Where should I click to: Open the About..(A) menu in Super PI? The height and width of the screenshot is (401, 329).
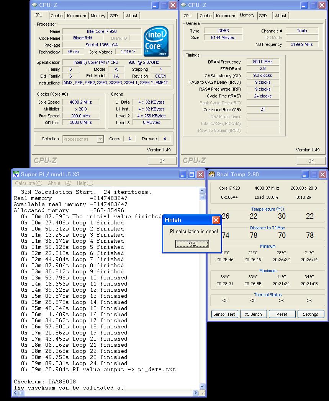coord(60,183)
